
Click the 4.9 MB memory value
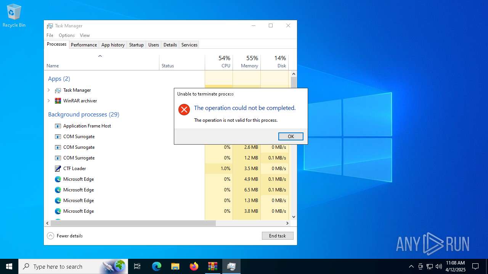pyautogui.click(x=251, y=179)
